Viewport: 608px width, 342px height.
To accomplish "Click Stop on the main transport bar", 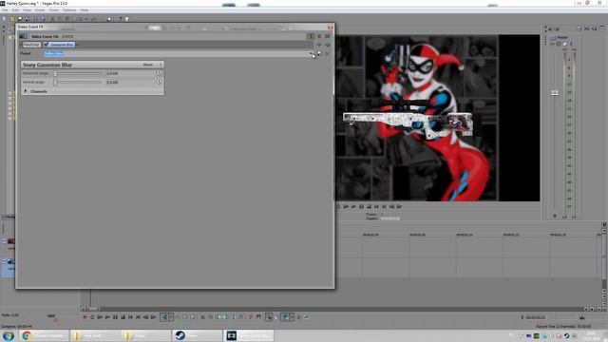I will 123,317.
